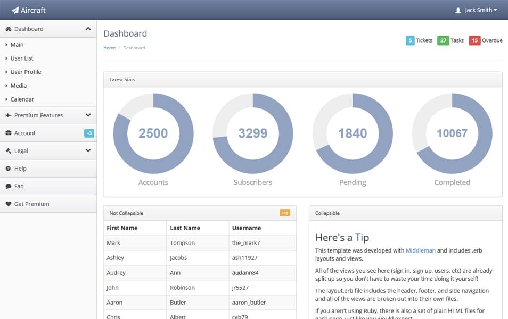Click the Account briefcase icon
508x319 pixels.
point(9,133)
